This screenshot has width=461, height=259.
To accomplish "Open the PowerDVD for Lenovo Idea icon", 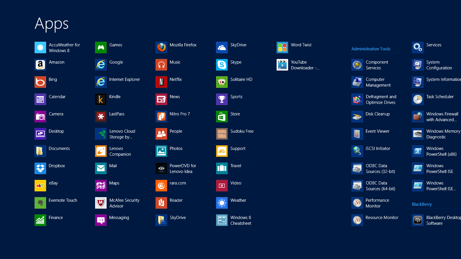I will [161, 168].
